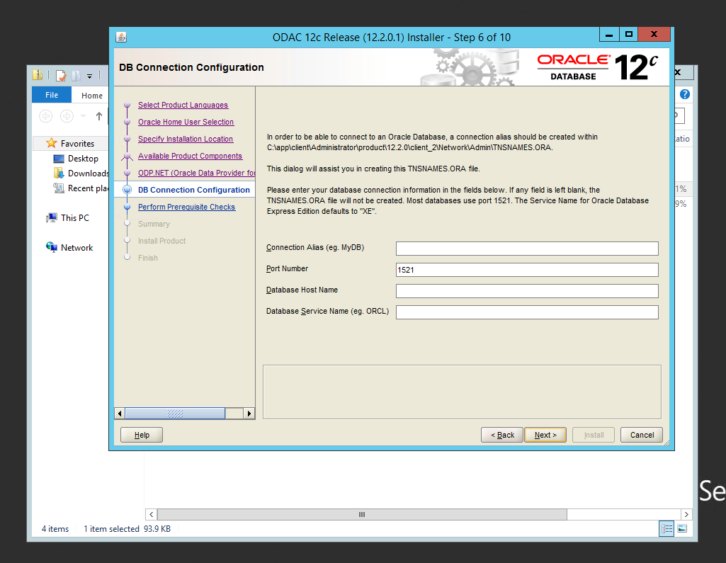Cancel the ODAC installer
The image size is (726, 563).
(641, 435)
